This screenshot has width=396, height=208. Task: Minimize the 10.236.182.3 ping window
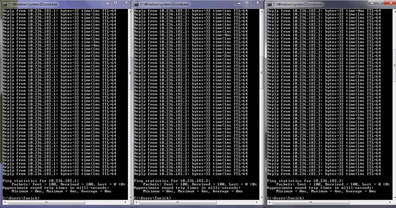click(x=372, y=3)
